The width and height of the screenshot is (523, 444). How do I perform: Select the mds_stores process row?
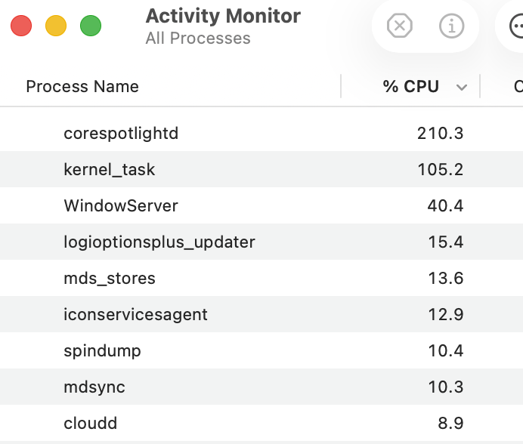(x=110, y=279)
